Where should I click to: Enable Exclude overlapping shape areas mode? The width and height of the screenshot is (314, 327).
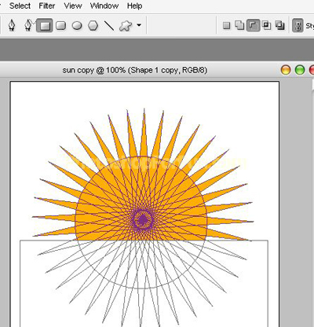tap(280, 25)
